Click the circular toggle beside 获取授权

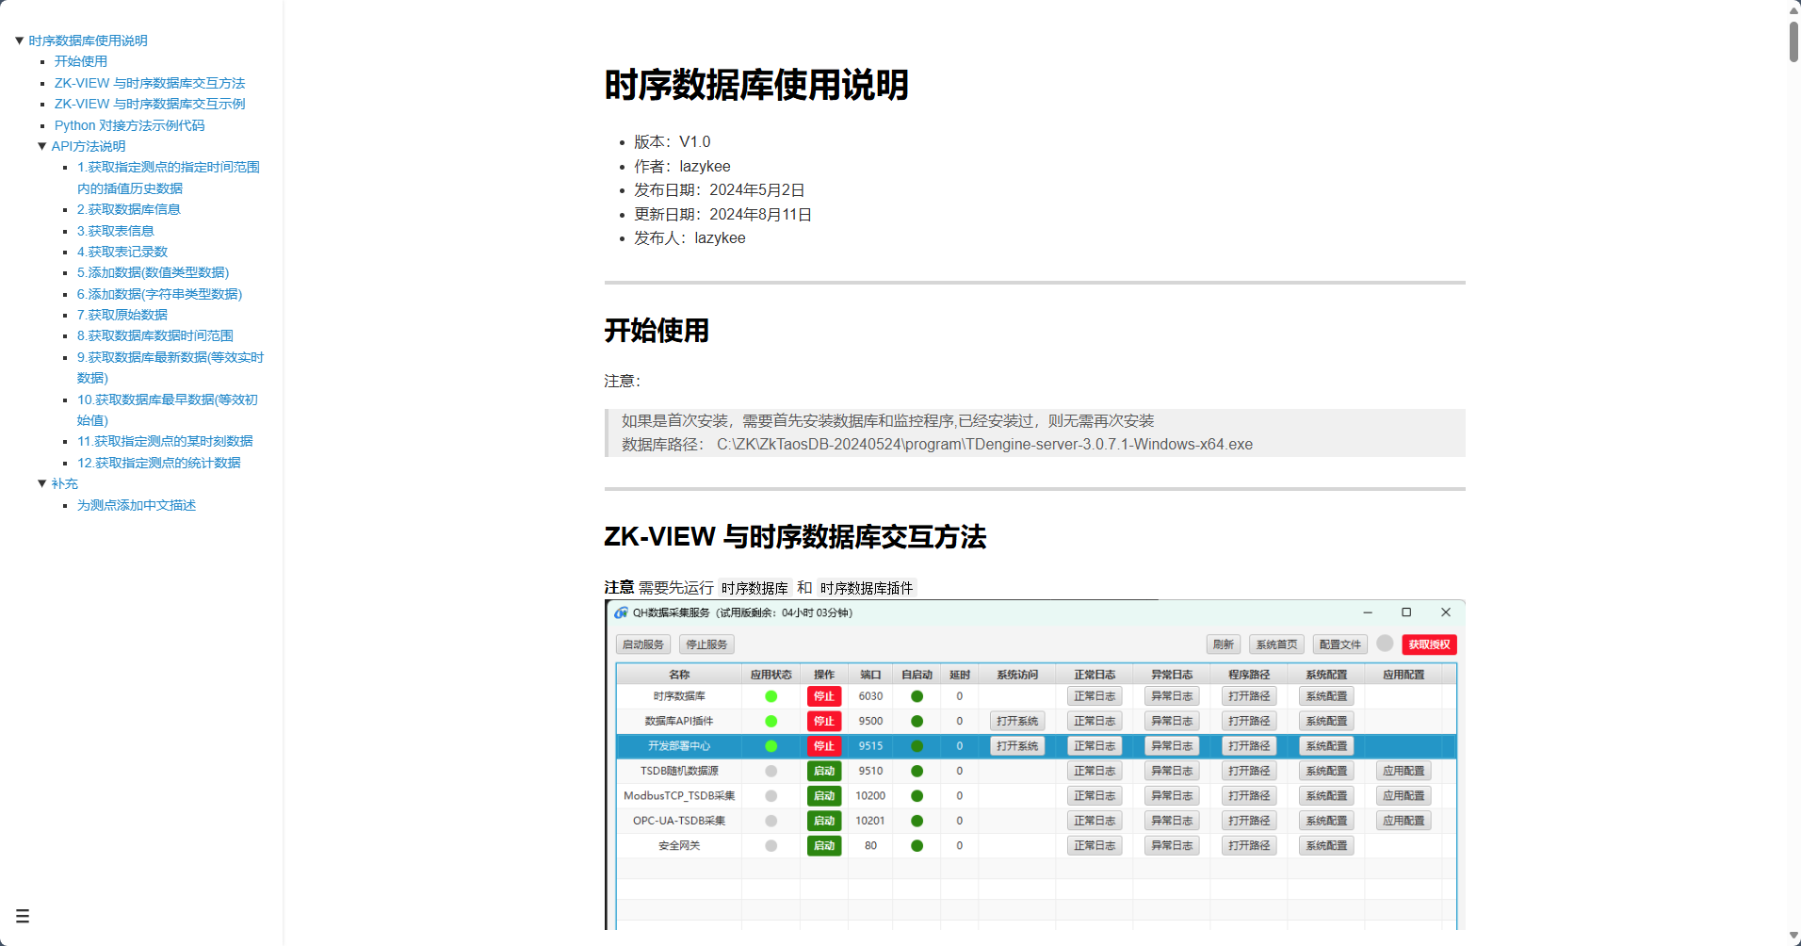pyautogui.click(x=1385, y=644)
